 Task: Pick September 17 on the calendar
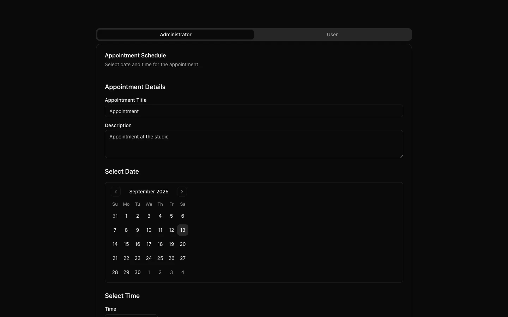(149, 244)
